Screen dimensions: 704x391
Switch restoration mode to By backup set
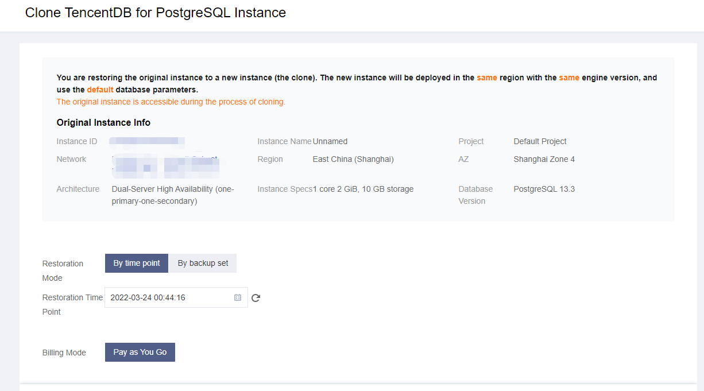pyautogui.click(x=203, y=263)
